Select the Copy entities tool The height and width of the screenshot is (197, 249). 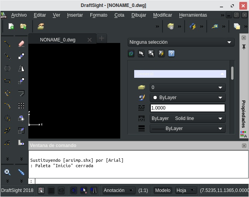point(21,81)
